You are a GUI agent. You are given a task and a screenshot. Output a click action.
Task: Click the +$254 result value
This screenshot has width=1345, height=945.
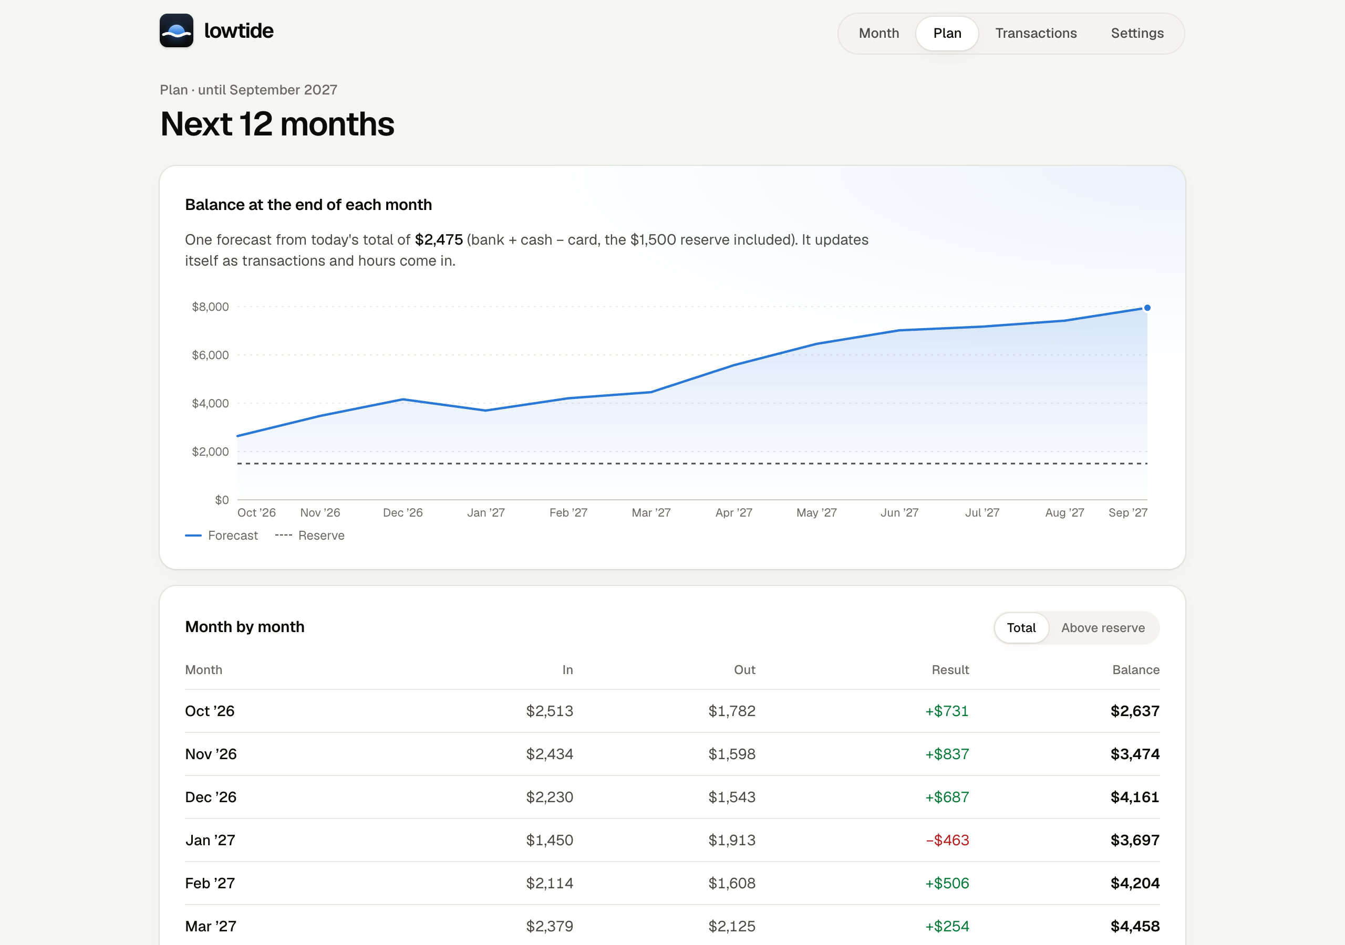pos(947,926)
